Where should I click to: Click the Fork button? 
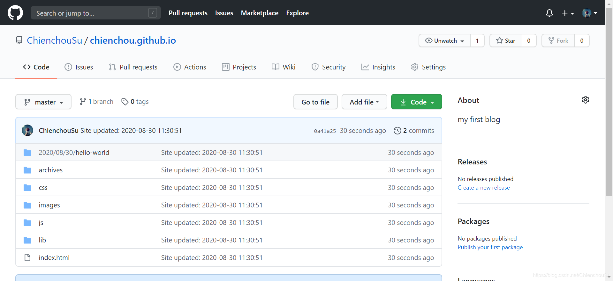[558, 40]
